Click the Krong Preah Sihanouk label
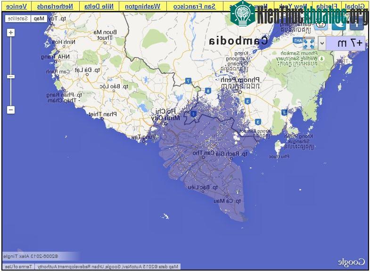The height and width of the screenshot is (272, 370). pyautogui.click(x=299, y=141)
